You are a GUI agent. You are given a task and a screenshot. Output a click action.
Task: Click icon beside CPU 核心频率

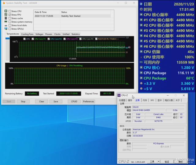[141, 15]
